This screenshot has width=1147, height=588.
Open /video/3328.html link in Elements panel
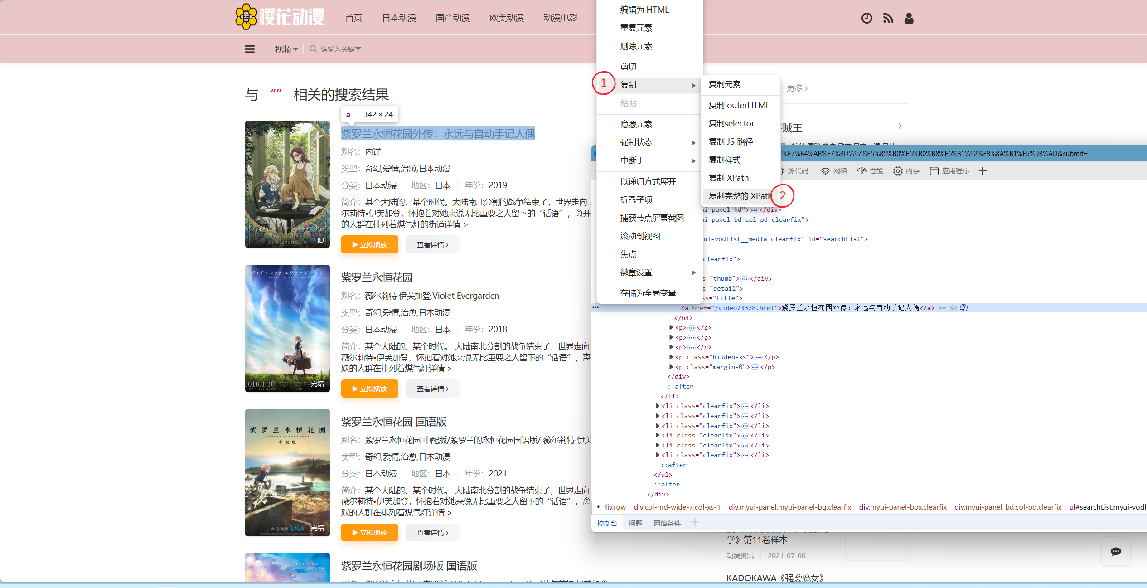[x=744, y=308]
